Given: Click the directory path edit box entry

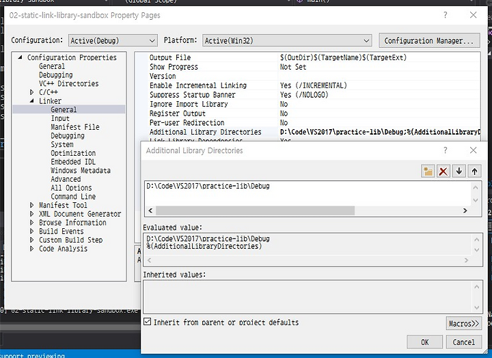Looking at the screenshot, I should click(x=208, y=186).
